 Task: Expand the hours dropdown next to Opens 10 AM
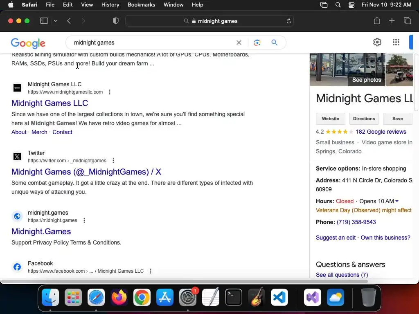tap(397, 201)
